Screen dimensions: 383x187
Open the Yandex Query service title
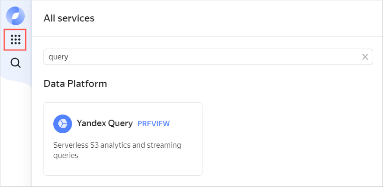[105, 123]
